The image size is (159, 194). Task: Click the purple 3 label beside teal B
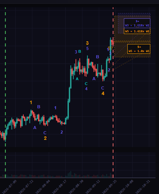click(76, 52)
